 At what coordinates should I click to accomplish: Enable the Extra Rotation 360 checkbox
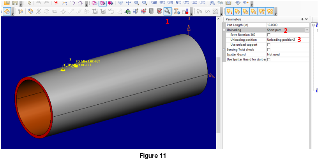[x=269, y=35]
